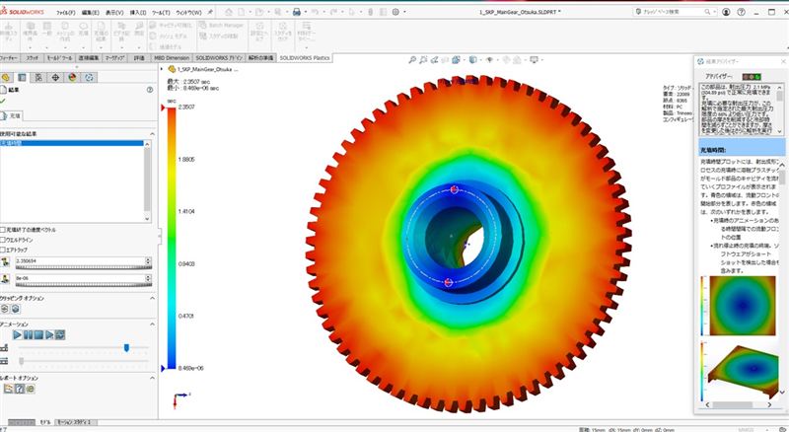Toggle the weld lines checkbox
789x432 pixels.
(x=4, y=238)
